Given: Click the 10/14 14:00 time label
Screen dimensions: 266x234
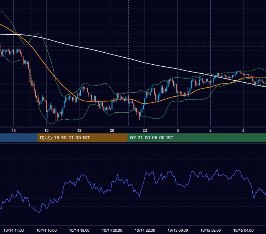Looking at the screenshot, I should [x=14, y=230].
